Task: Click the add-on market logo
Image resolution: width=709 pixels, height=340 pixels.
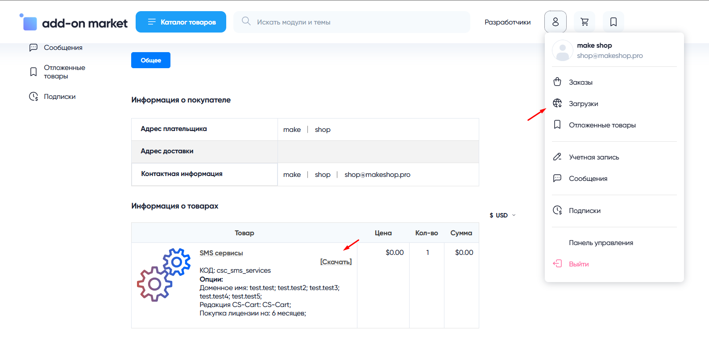Action: [74, 22]
